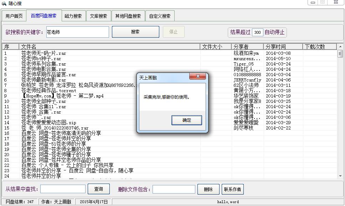Click the result limit box showing 300
Image resolution: width=345 pixels, height=206 pixels.
(257, 32)
